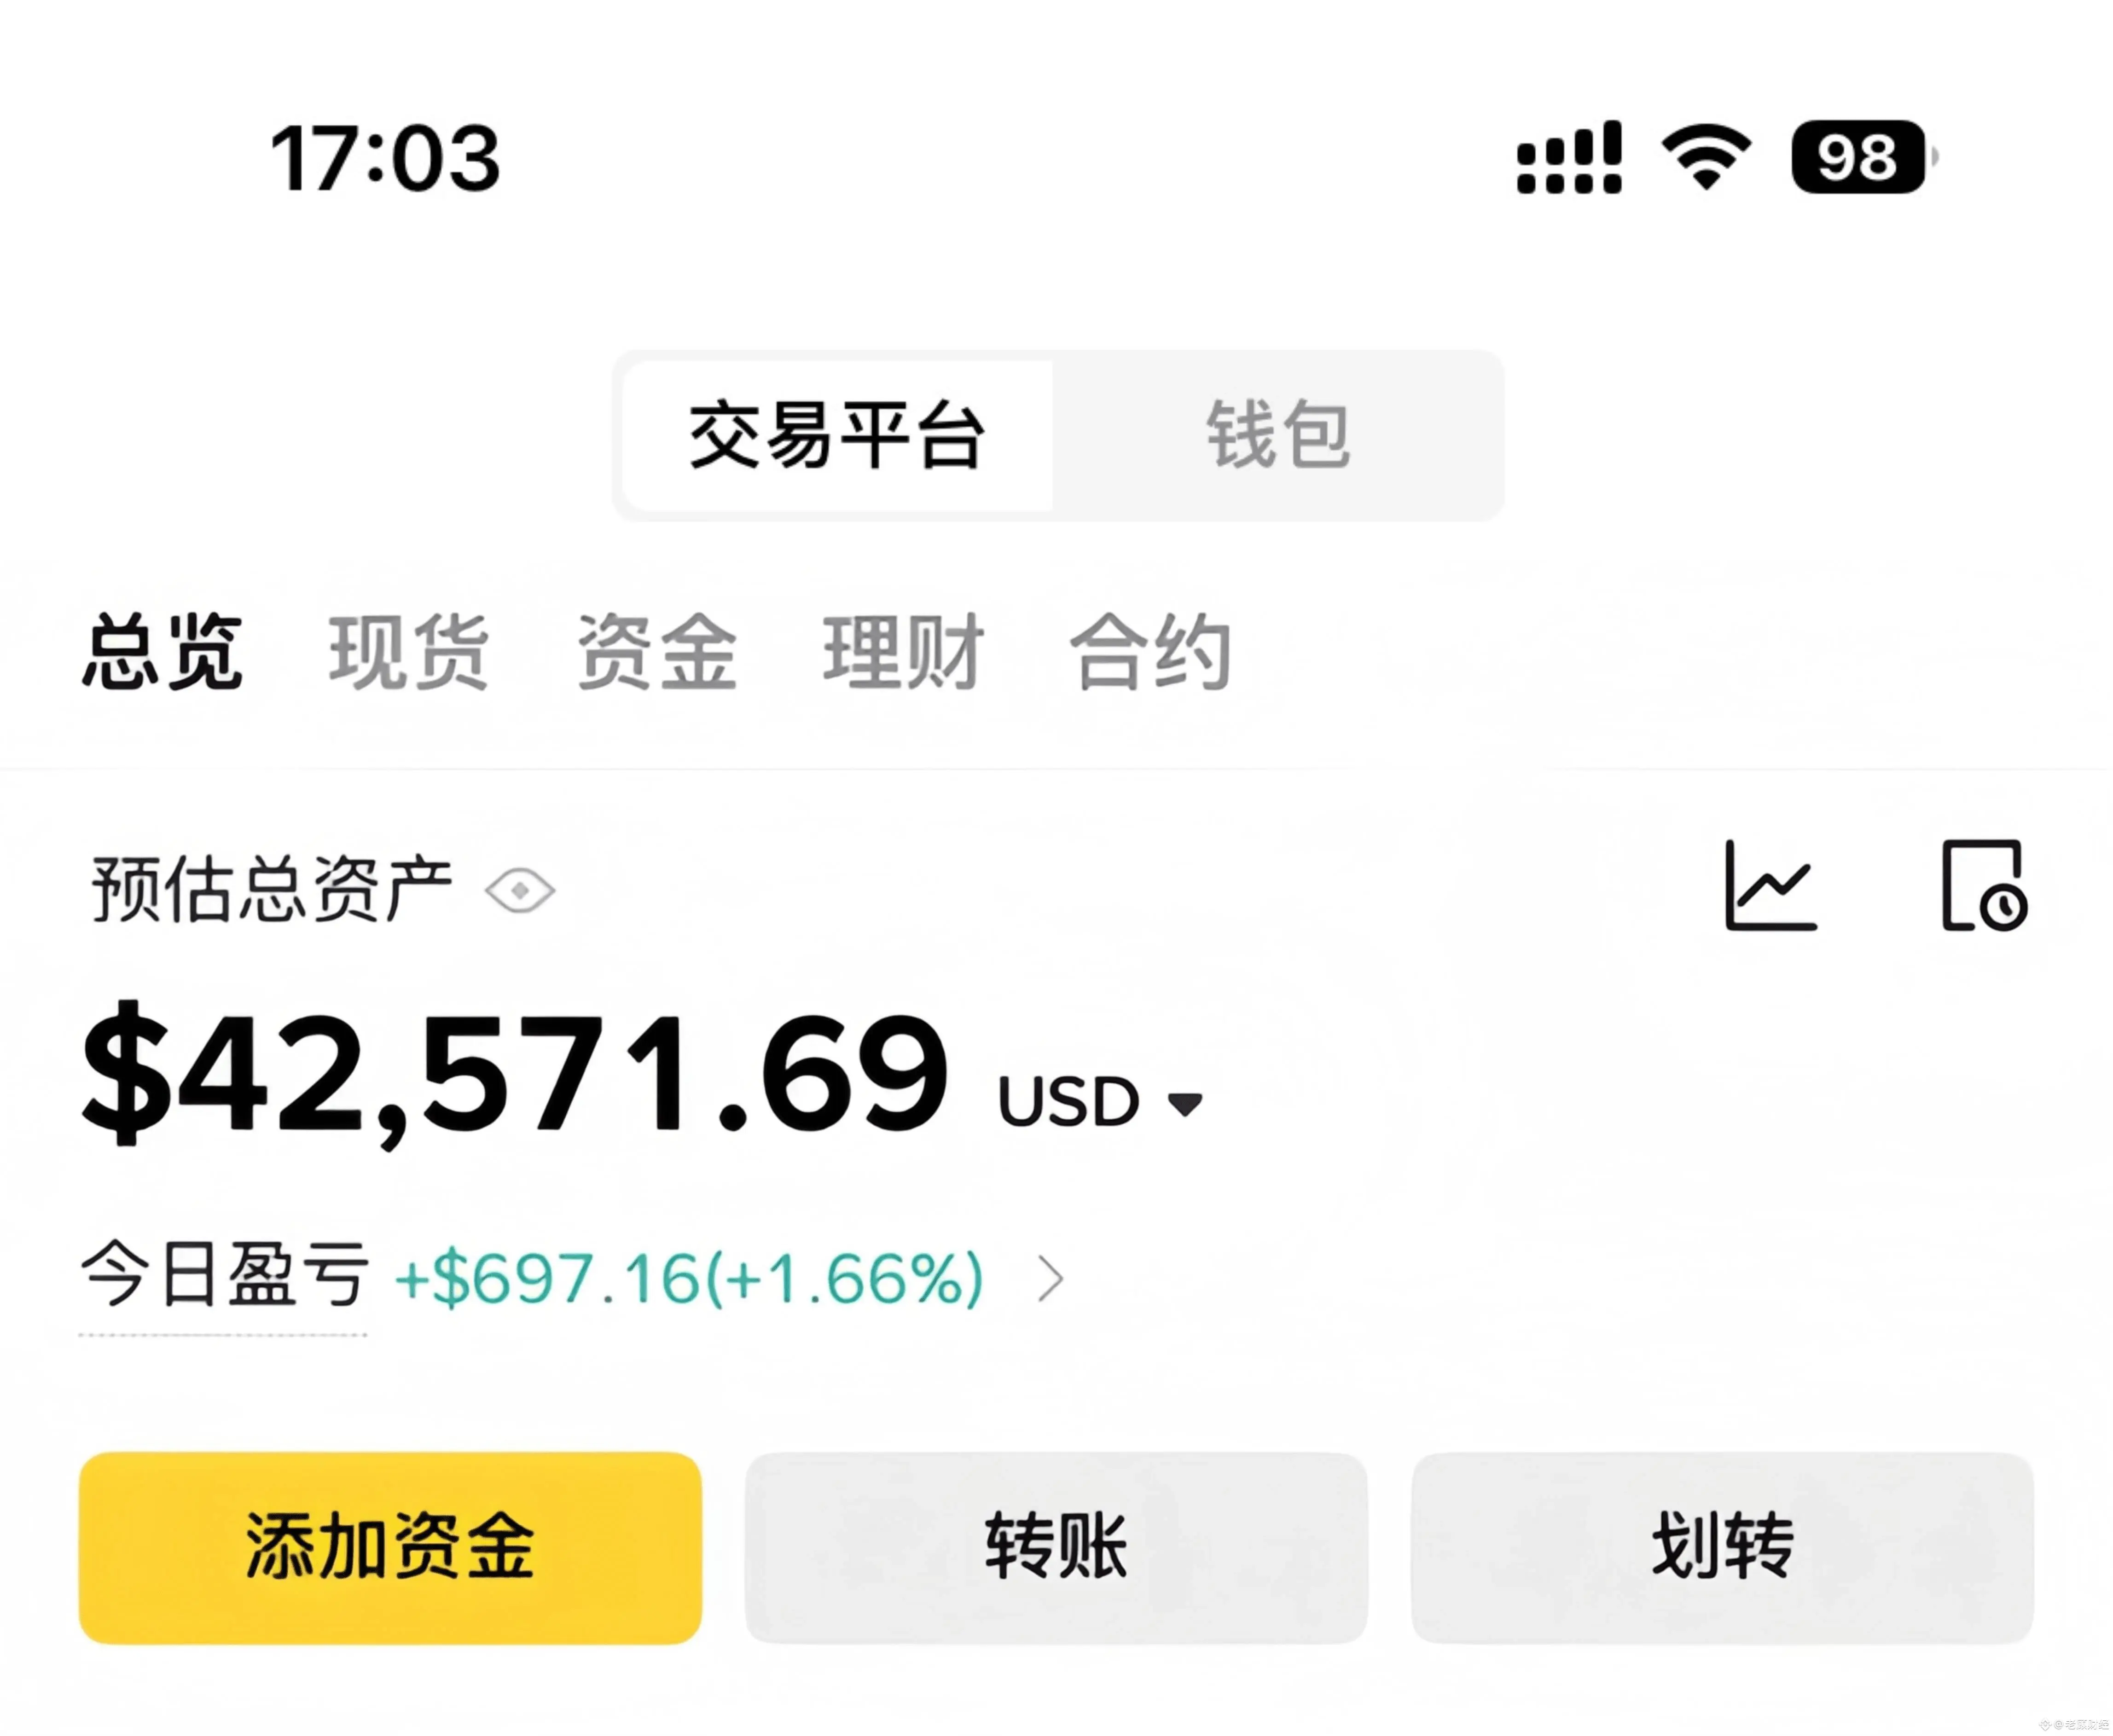Select the 总览 tab
Viewport: 2113px width, 1736px height.
tap(162, 653)
